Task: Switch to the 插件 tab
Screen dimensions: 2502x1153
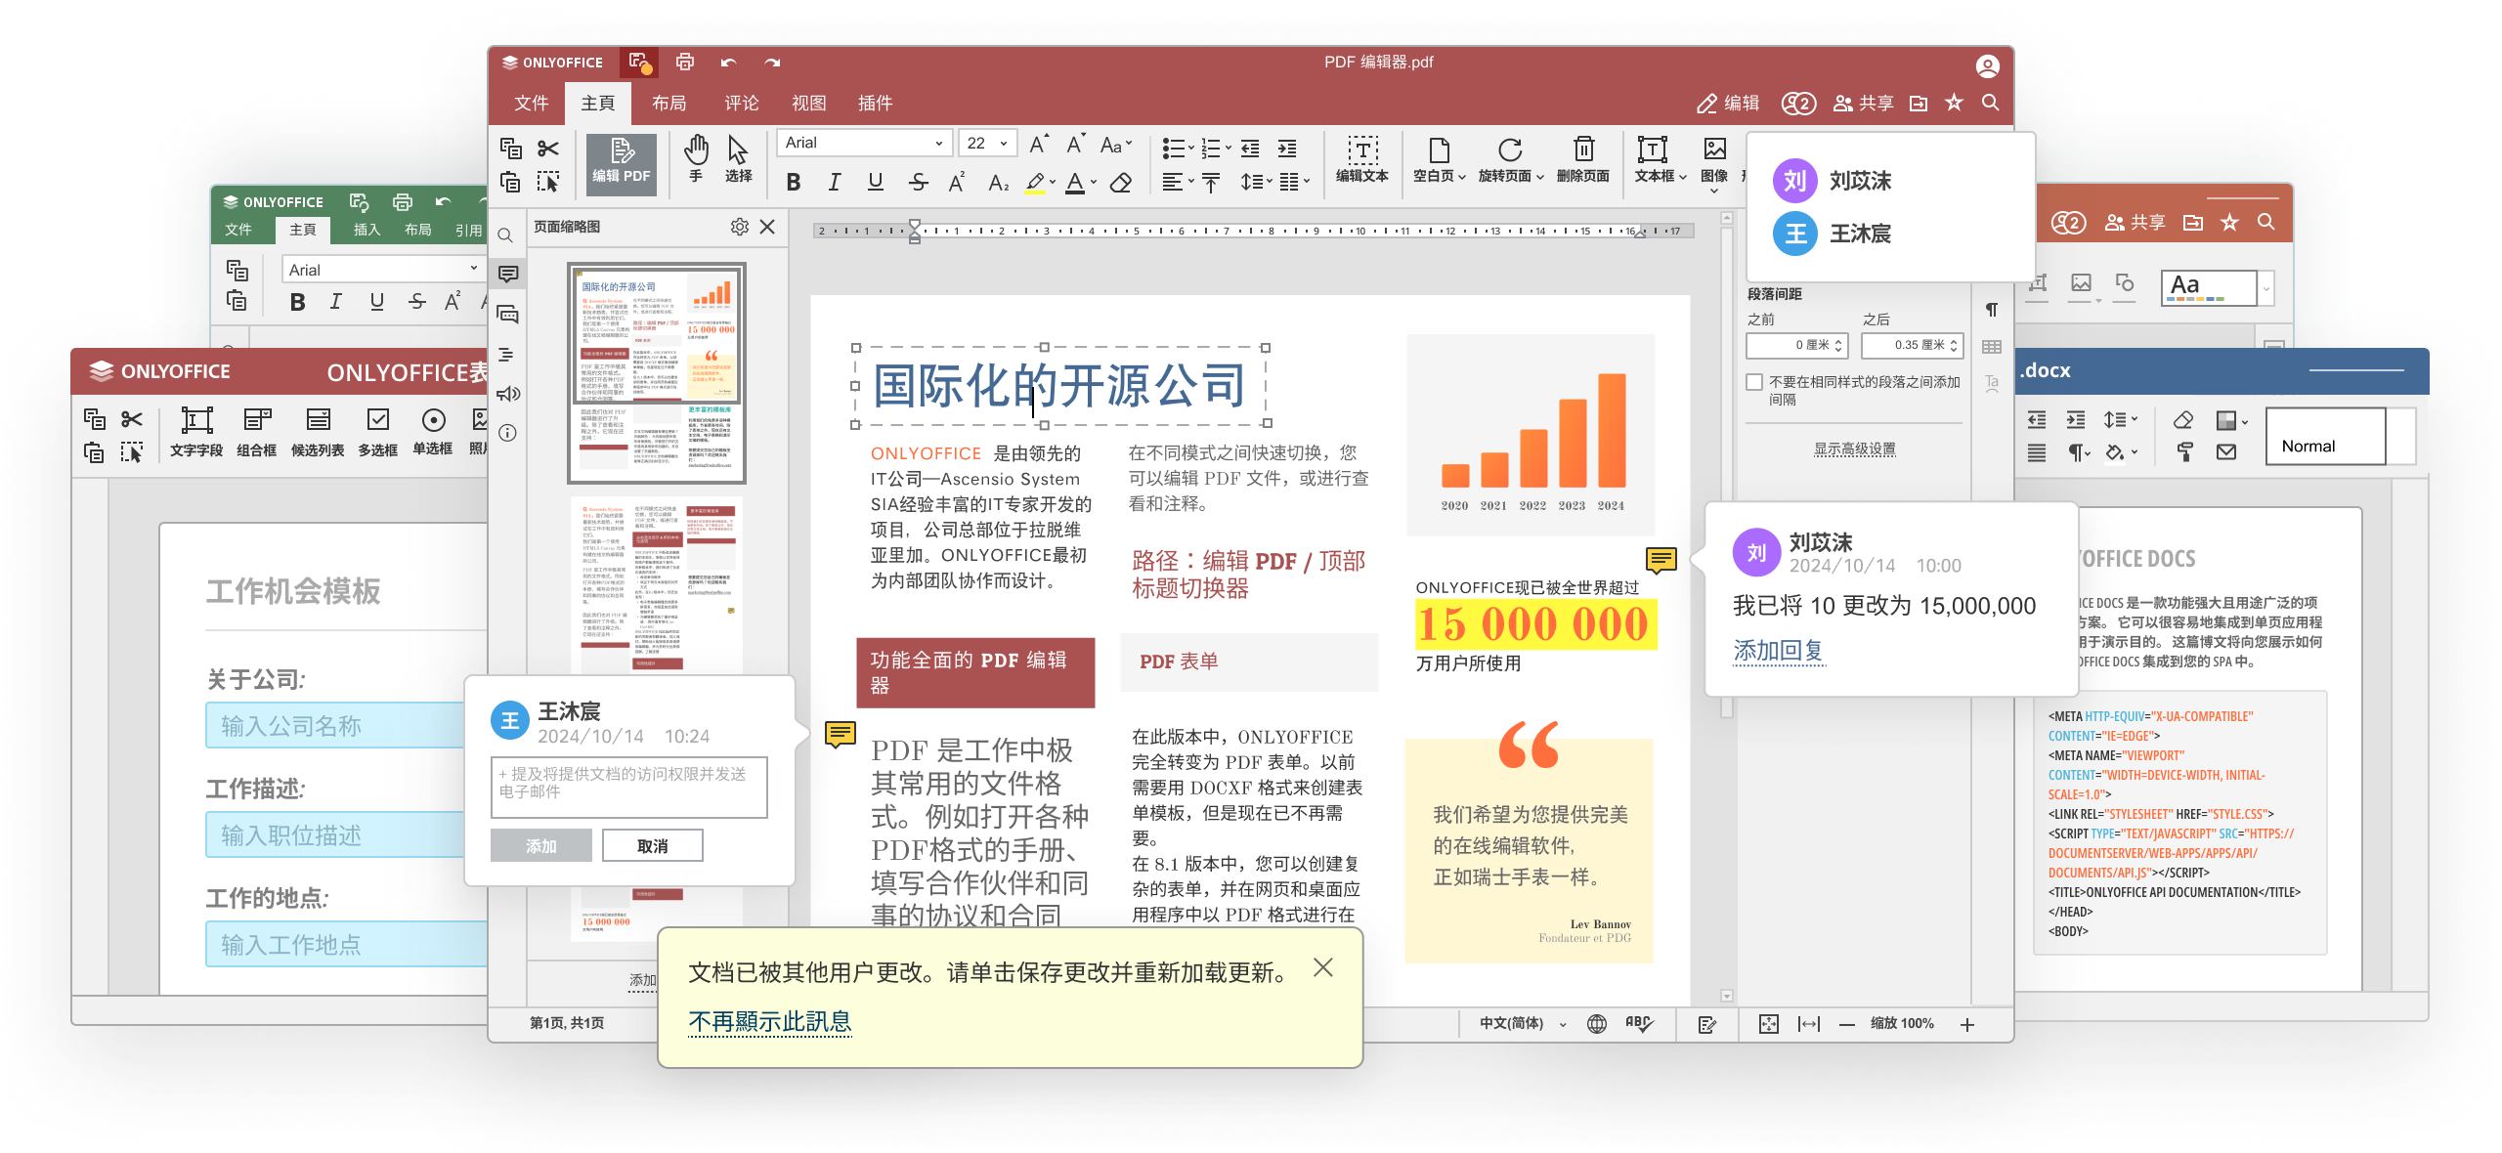Action: point(875,104)
